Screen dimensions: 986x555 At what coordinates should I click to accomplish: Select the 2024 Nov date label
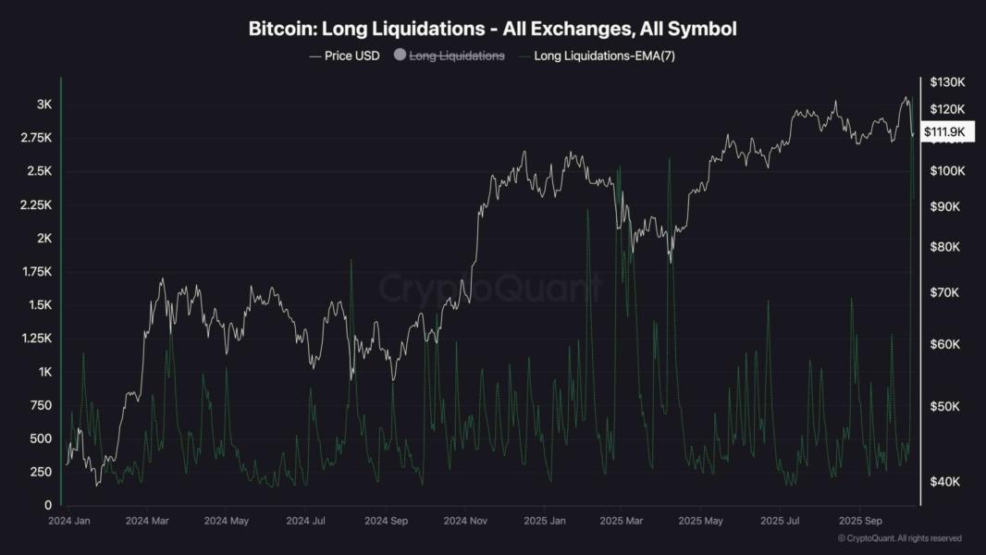click(x=465, y=521)
